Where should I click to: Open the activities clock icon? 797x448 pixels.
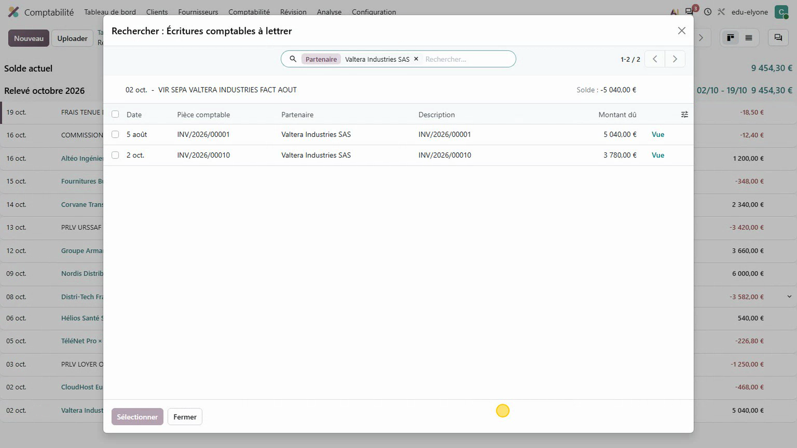click(708, 12)
